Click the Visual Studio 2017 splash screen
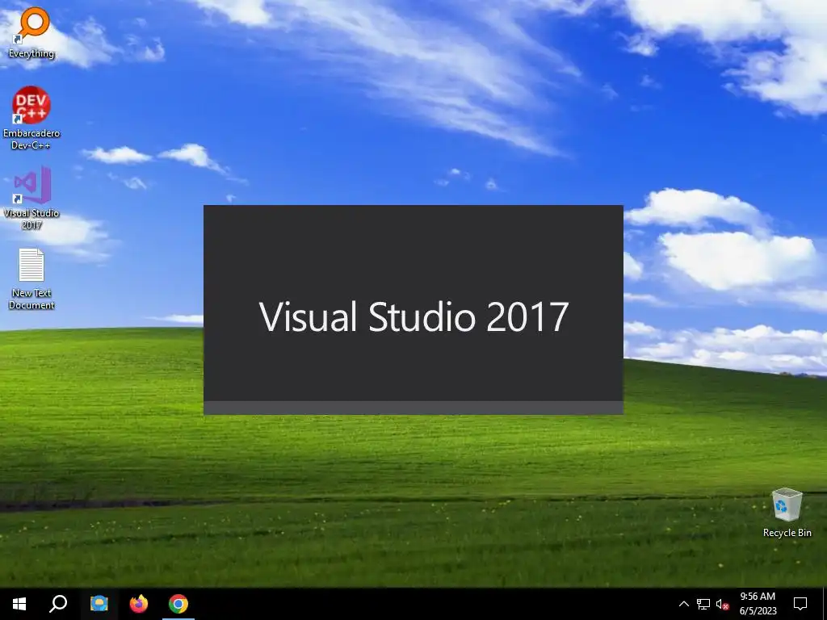This screenshot has height=620, width=827. click(x=413, y=310)
